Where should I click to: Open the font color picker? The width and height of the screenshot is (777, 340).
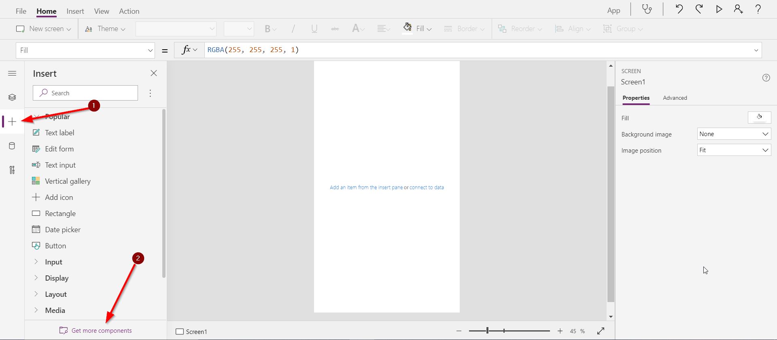359,29
